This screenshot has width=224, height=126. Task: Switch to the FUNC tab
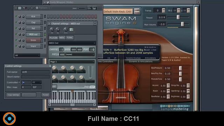pos(70,38)
